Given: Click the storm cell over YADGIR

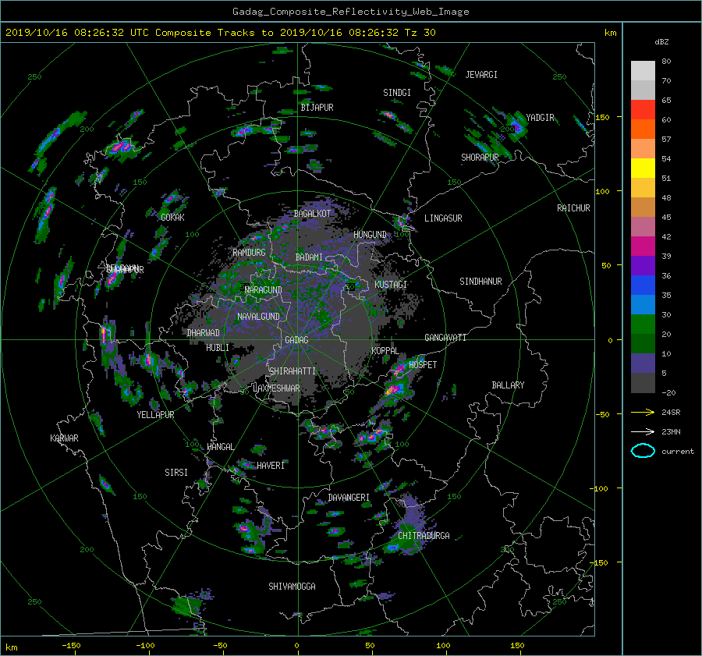Looking at the screenshot, I should coord(516,126).
